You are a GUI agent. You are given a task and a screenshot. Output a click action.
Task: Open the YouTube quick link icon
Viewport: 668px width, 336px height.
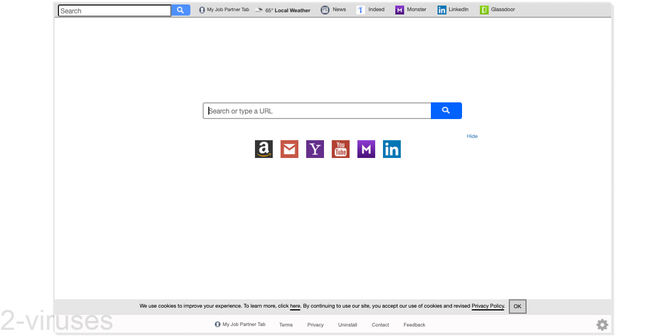click(341, 149)
